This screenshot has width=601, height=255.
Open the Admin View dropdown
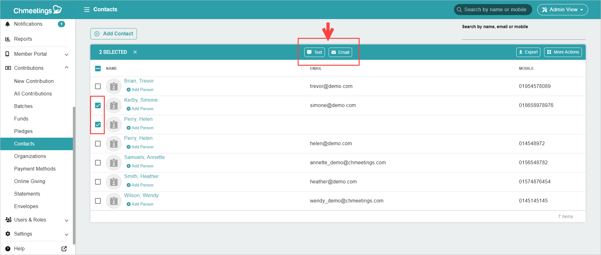point(562,10)
